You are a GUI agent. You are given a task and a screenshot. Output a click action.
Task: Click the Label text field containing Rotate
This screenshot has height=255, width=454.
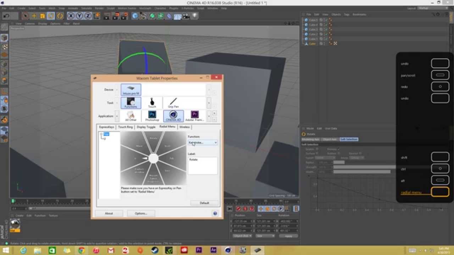point(203,165)
